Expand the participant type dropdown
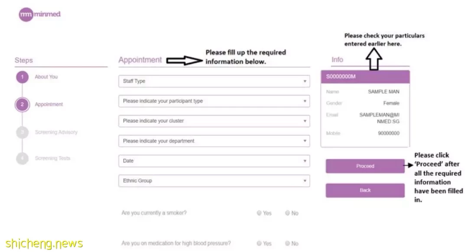 pos(214,101)
